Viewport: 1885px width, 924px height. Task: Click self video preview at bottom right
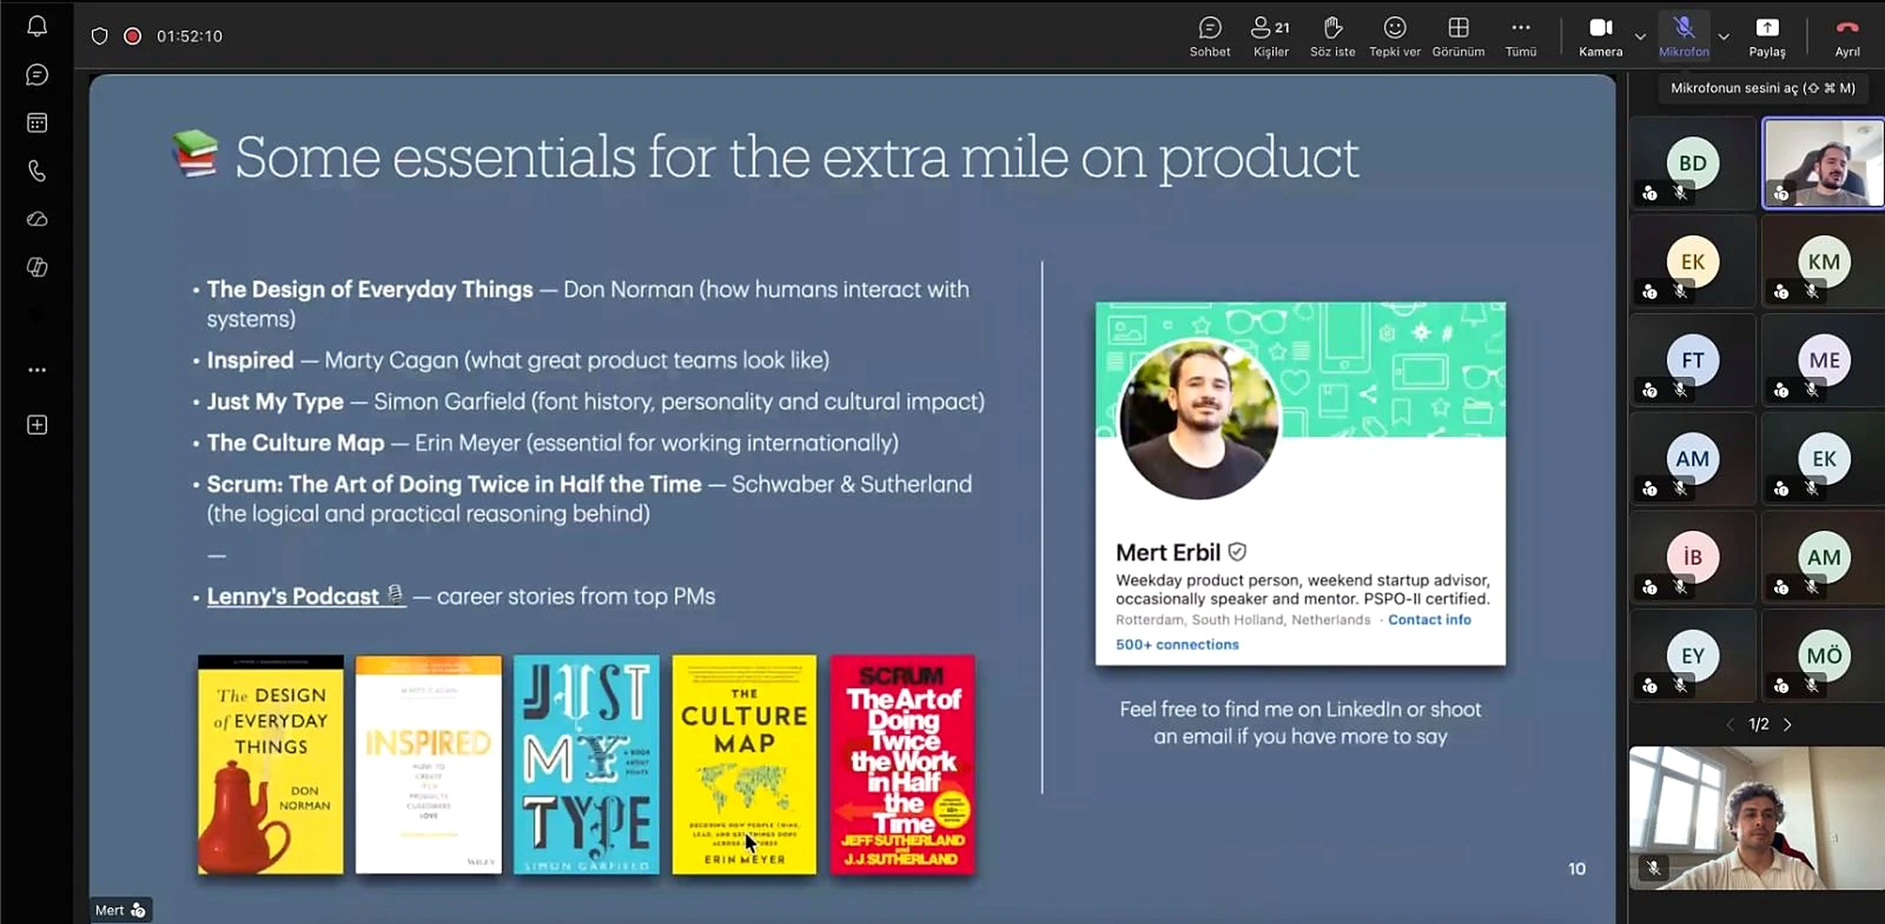[1757, 818]
